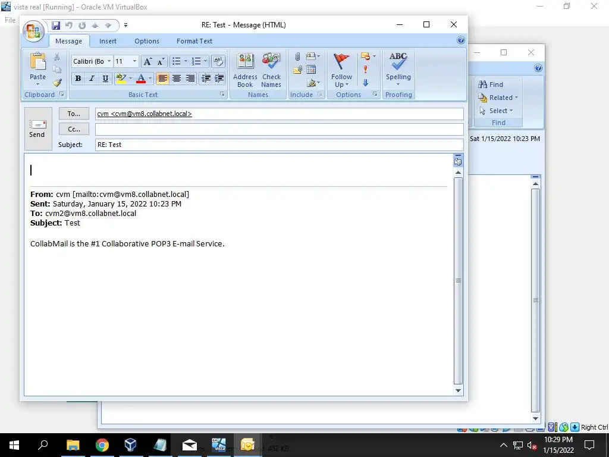Screen dimensions: 609x457
Task: Click in the Cc address field
Action: (280, 129)
